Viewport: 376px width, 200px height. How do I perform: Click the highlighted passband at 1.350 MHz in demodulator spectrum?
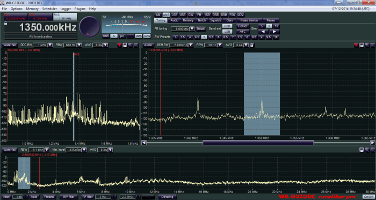pyautogui.click(x=262, y=94)
